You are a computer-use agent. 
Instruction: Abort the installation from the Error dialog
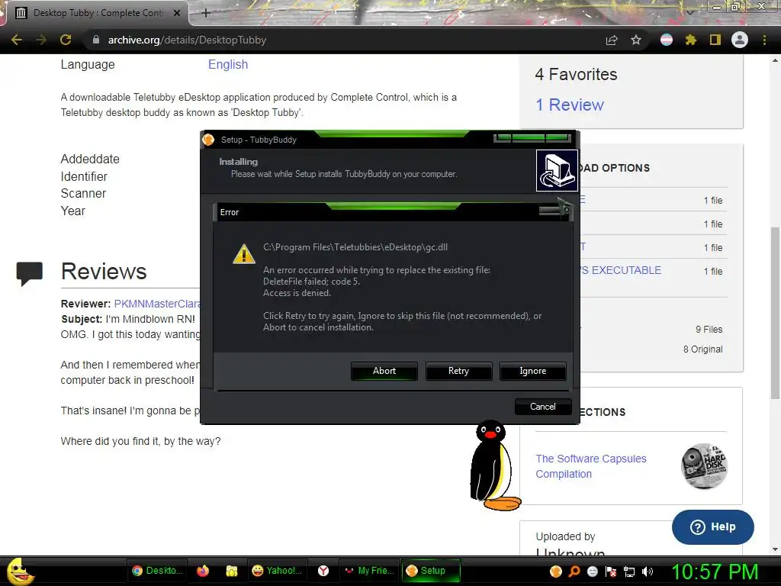click(x=384, y=372)
